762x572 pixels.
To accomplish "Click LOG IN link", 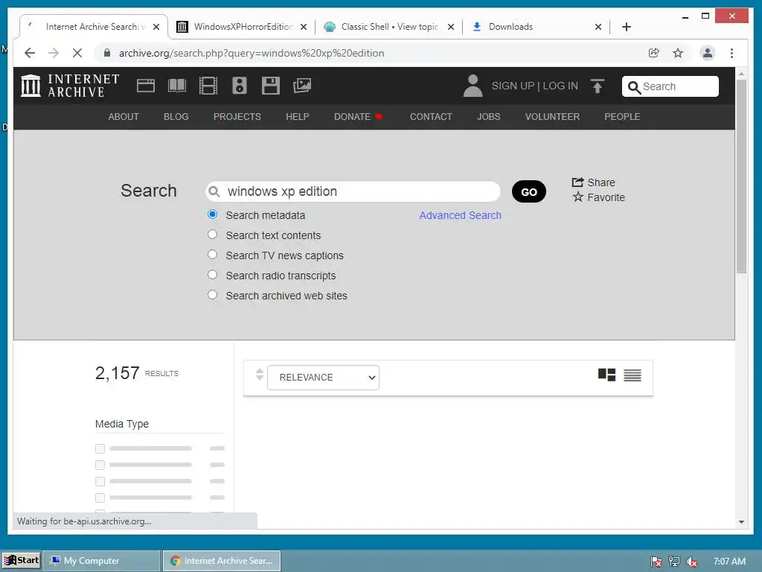I will click(x=560, y=86).
